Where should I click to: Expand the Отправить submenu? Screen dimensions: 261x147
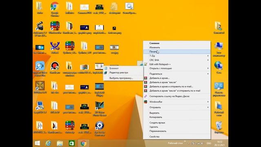pos(177,107)
